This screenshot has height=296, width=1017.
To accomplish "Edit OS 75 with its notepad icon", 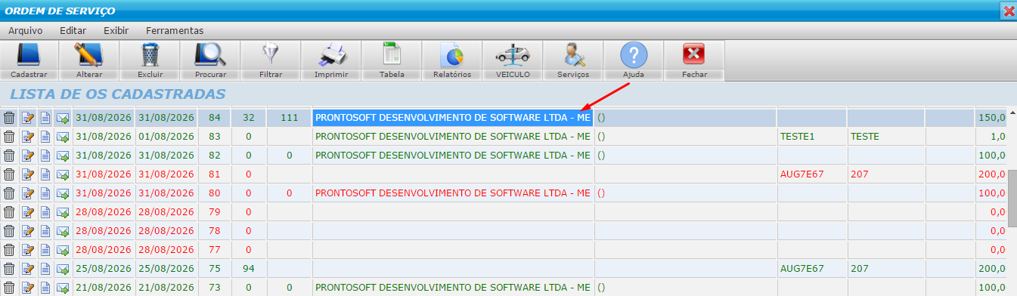I will pyautogui.click(x=28, y=269).
